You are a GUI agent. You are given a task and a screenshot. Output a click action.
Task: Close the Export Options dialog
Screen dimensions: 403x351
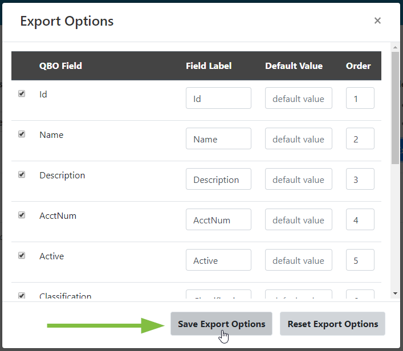[377, 21]
